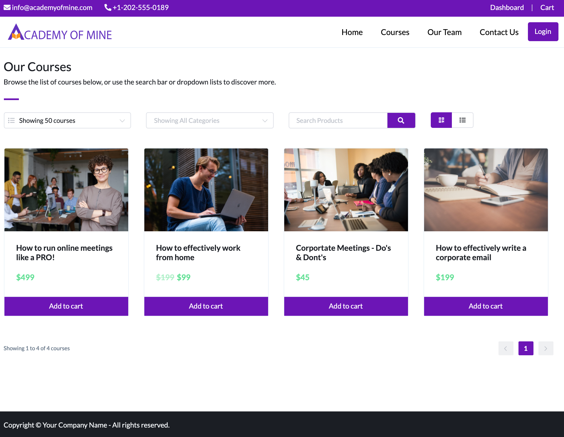Image resolution: width=564 pixels, height=437 pixels.
Task: Click inside Search Products field
Action: tap(338, 120)
